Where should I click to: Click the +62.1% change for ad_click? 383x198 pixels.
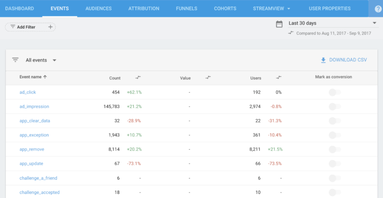134,92
